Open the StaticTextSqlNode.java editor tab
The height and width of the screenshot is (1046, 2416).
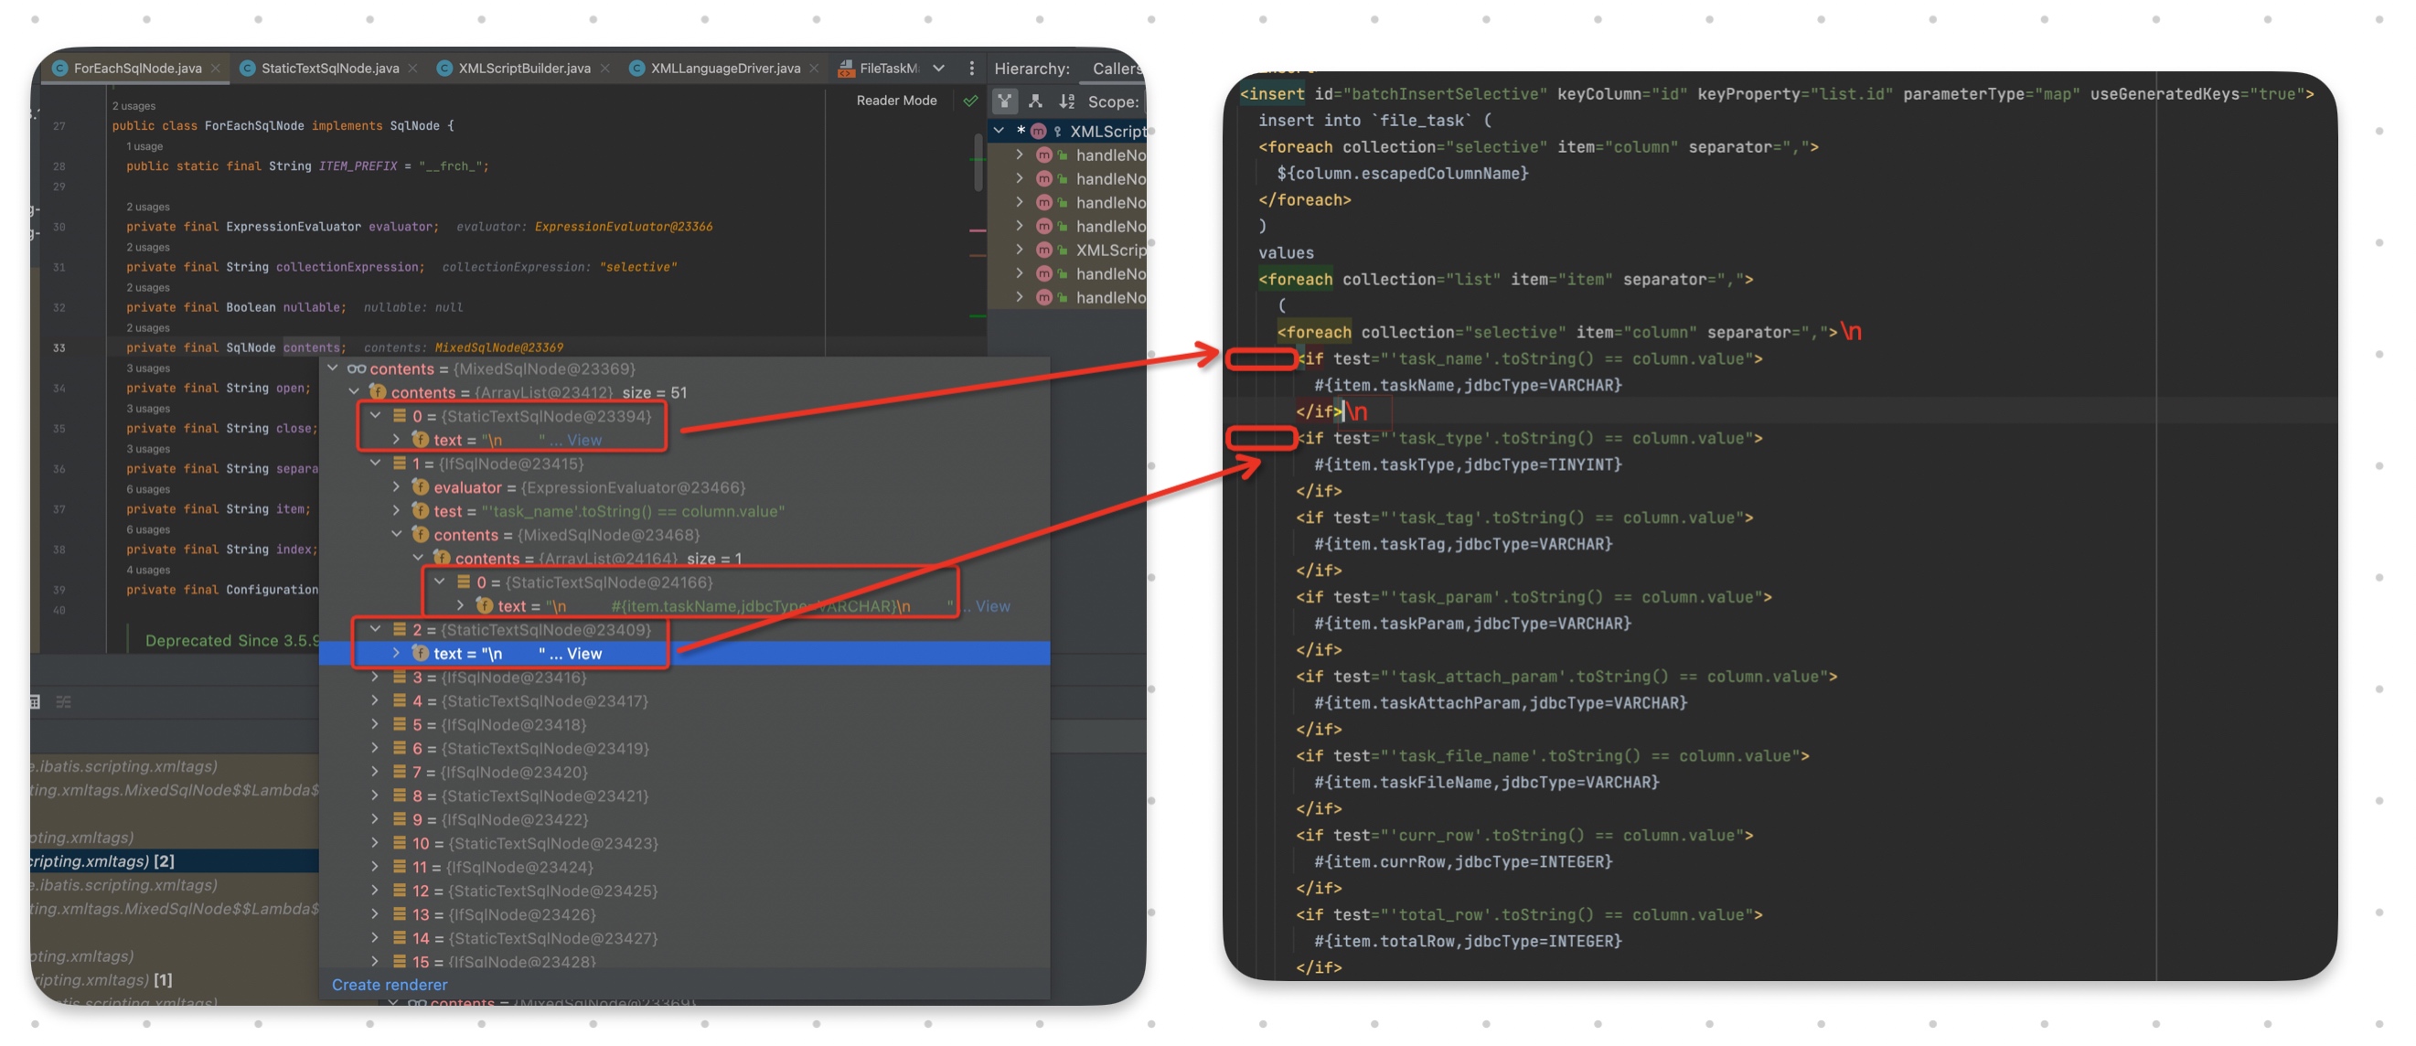point(329,68)
